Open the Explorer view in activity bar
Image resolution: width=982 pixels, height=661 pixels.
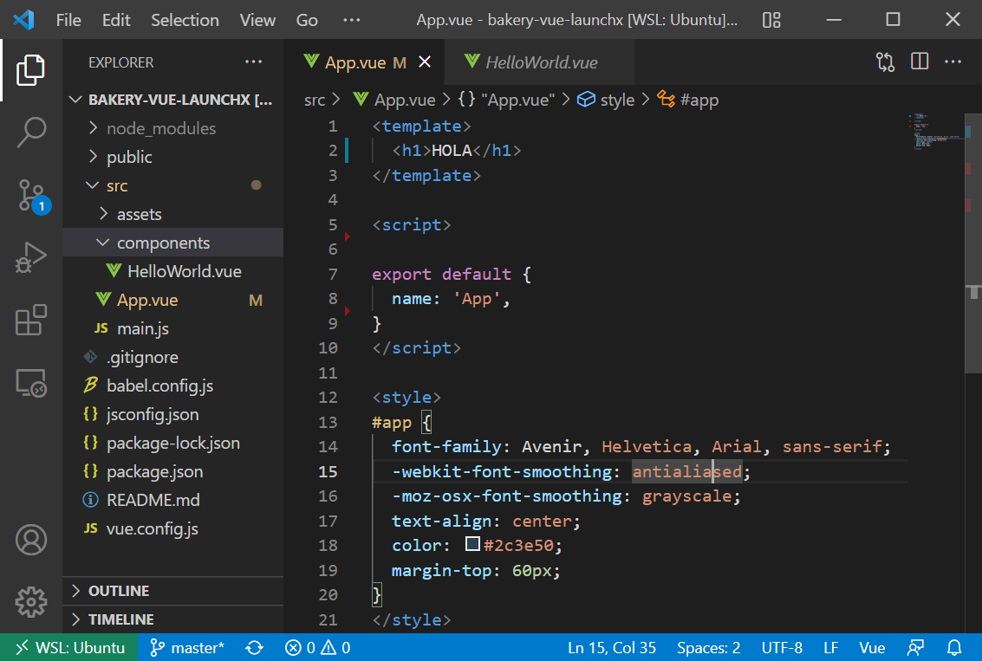(x=30, y=69)
